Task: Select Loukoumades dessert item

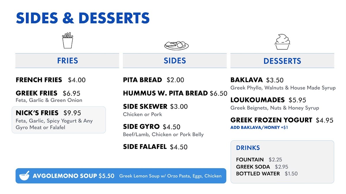Action: click(x=268, y=100)
